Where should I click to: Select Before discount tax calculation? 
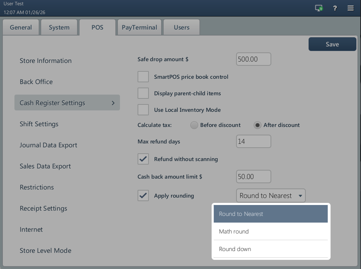click(194, 125)
